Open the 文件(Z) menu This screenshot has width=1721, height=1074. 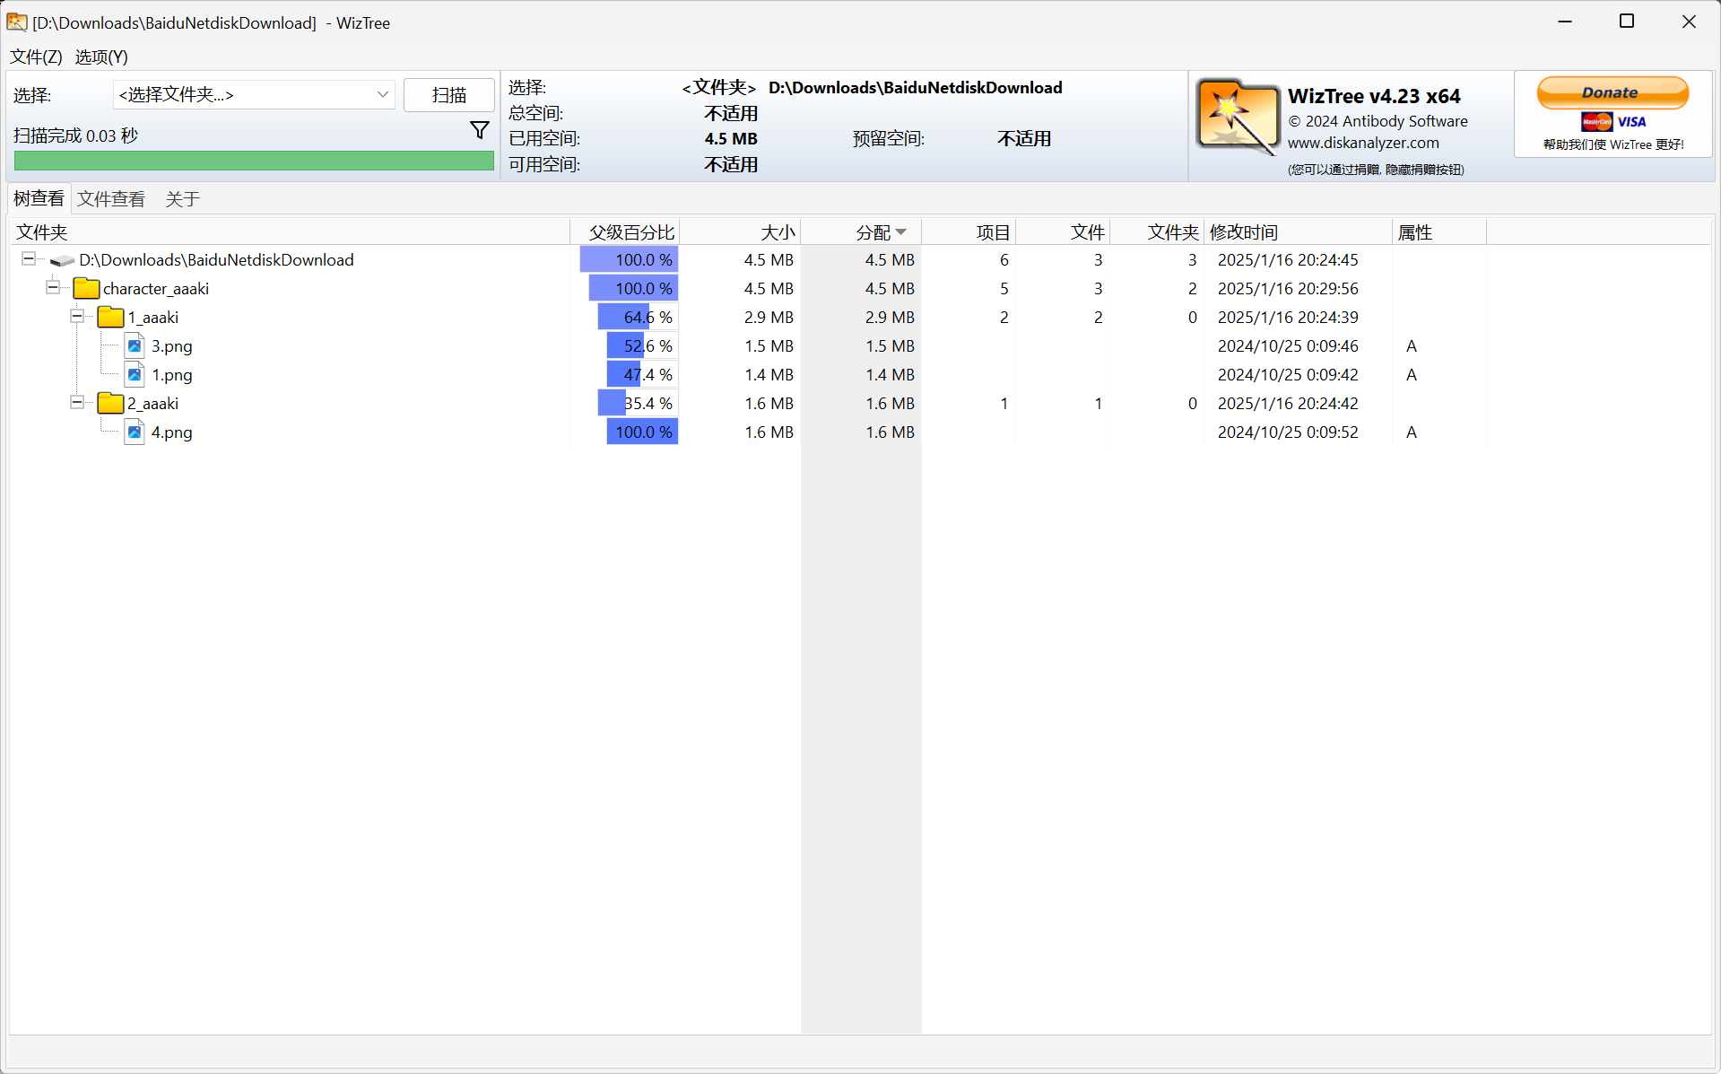36,57
